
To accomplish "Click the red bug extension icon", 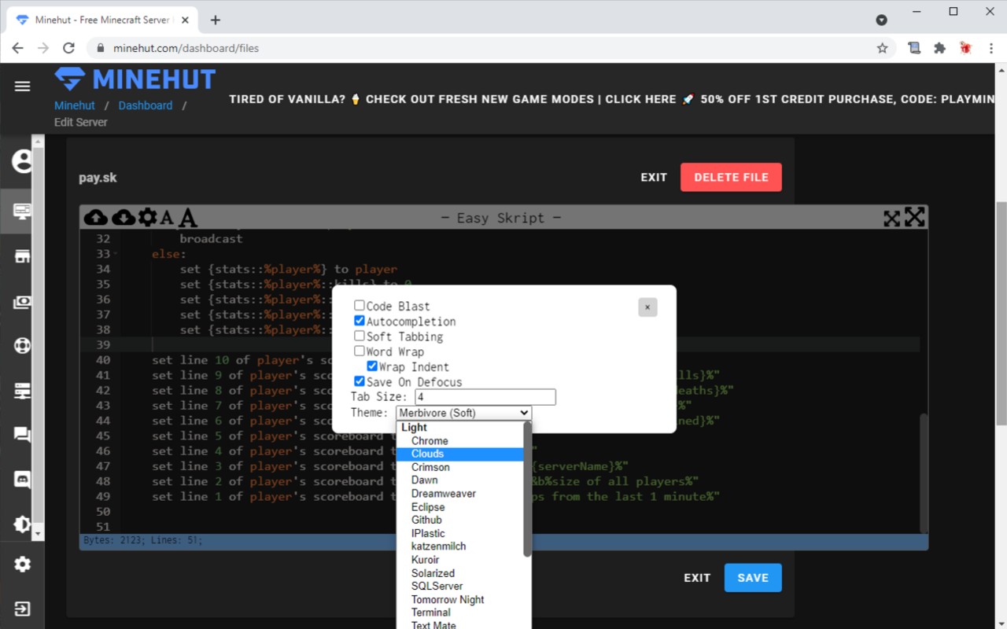I will [965, 48].
